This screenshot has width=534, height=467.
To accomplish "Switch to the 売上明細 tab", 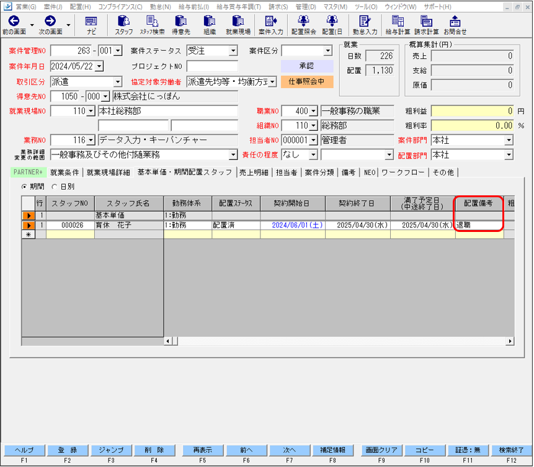I will 254,172.
